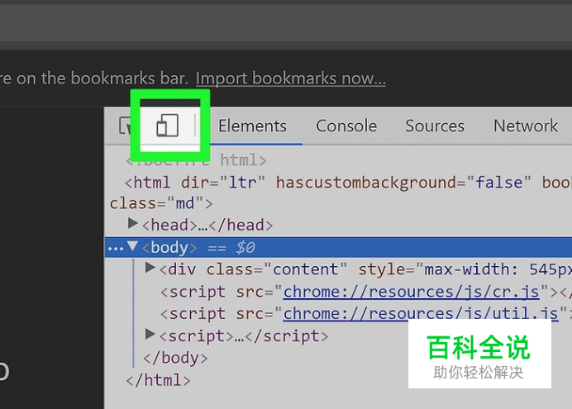The width and height of the screenshot is (572, 409).
Task: Open the chrome://resources/js/cr.js link
Action: click(x=411, y=292)
